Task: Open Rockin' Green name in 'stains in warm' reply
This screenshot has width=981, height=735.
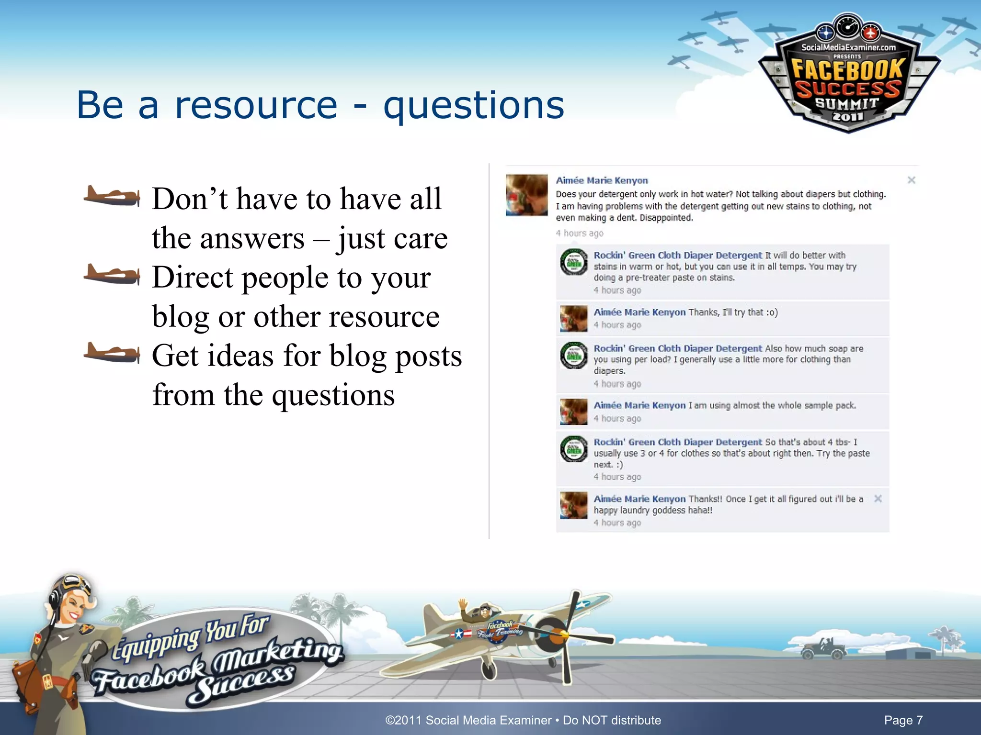Action: (x=678, y=255)
